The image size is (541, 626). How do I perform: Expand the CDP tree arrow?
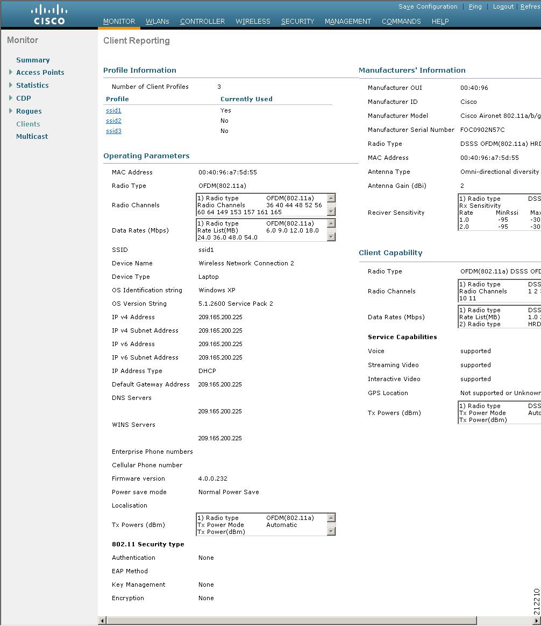(x=11, y=98)
